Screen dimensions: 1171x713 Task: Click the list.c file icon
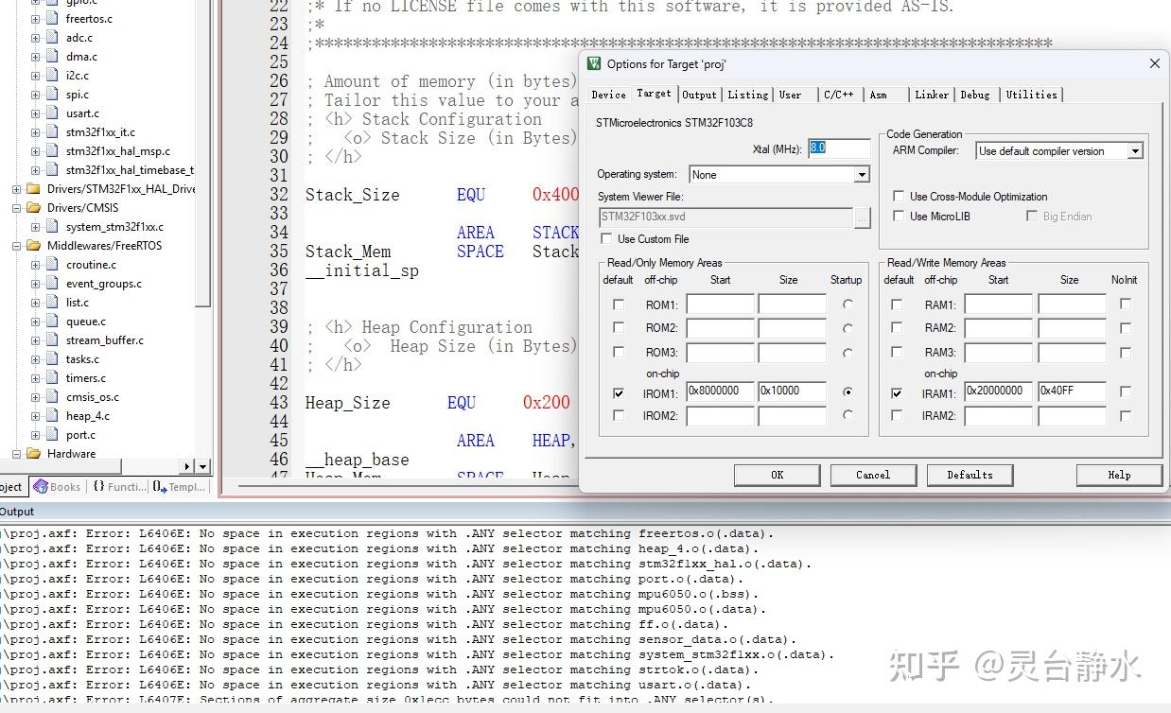click(52, 303)
